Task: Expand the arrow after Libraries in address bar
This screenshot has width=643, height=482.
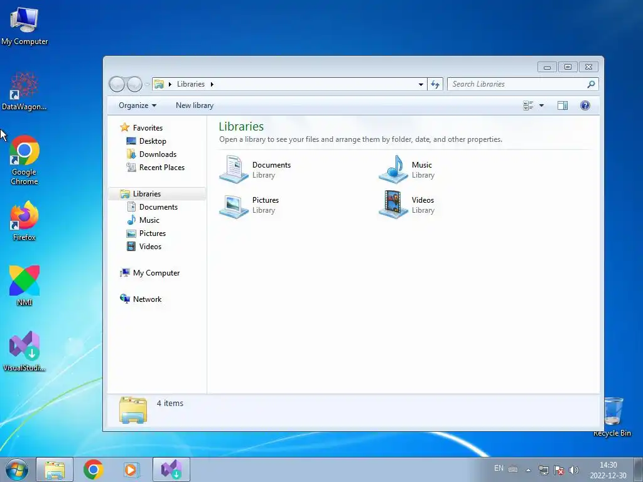Action: (212, 84)
